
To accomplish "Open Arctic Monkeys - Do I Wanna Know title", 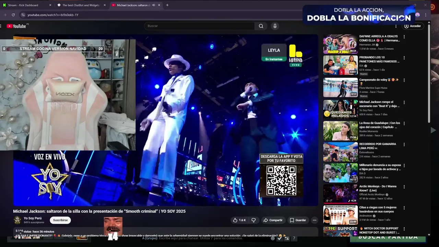I will coord(378,188).
